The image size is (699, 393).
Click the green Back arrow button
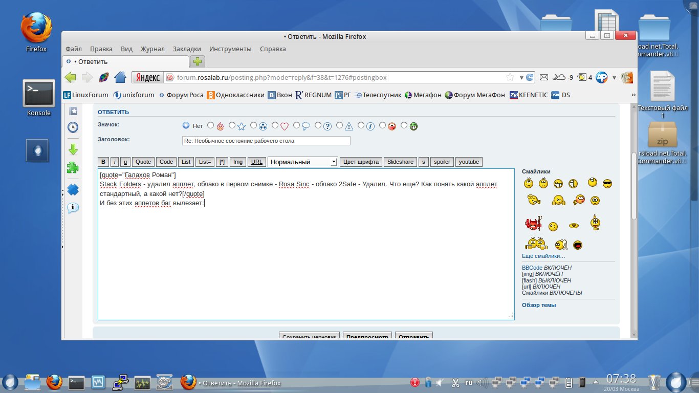[x=71, y=77]
